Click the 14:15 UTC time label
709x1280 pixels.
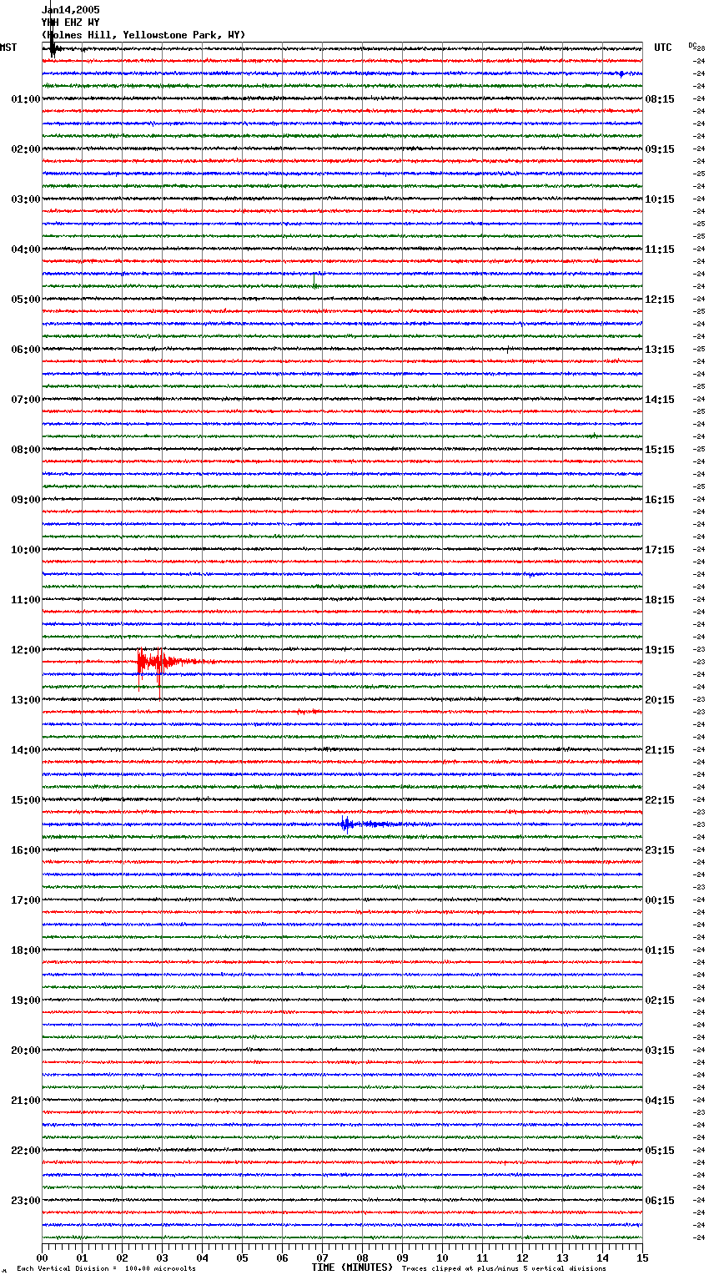click(x=659, y=400)
